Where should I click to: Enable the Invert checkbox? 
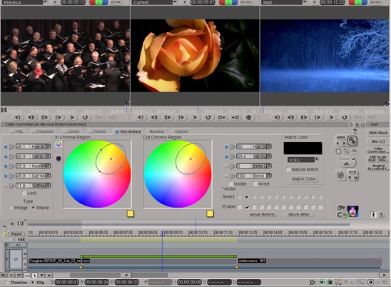click(255, 183)
